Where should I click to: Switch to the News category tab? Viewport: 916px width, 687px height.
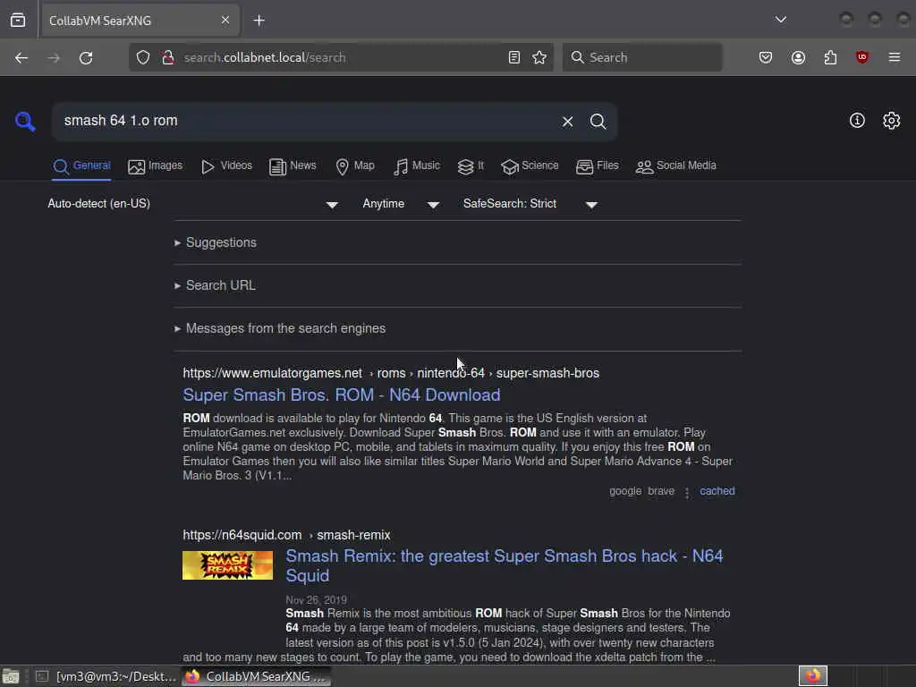[x=293, y=166]
